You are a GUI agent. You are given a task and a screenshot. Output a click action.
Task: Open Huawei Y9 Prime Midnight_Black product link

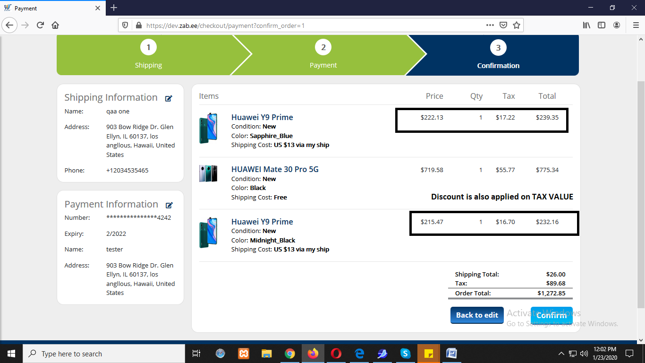(x=262, y=222)
